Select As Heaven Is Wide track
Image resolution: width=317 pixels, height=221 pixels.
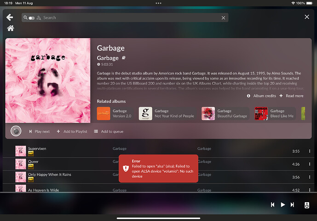click(x=43, y=190)
